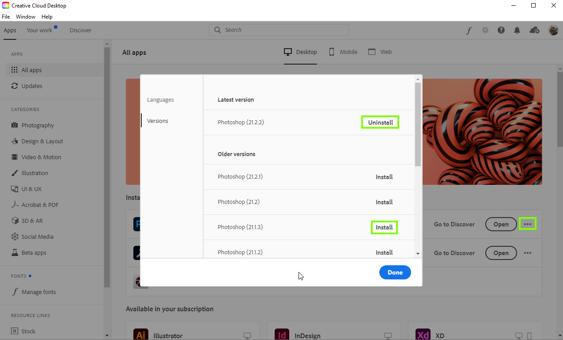The width and height of the screenshot is (563, 340).
Task: Open Creative Cloud preferences gear
Action: coord(485,30)
